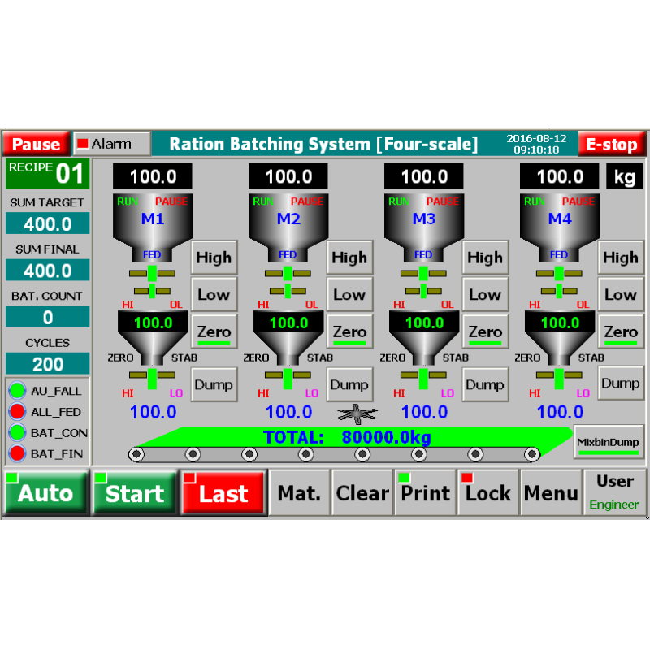Click the BAT_FIN red indicator lamp

coord(17,453)
